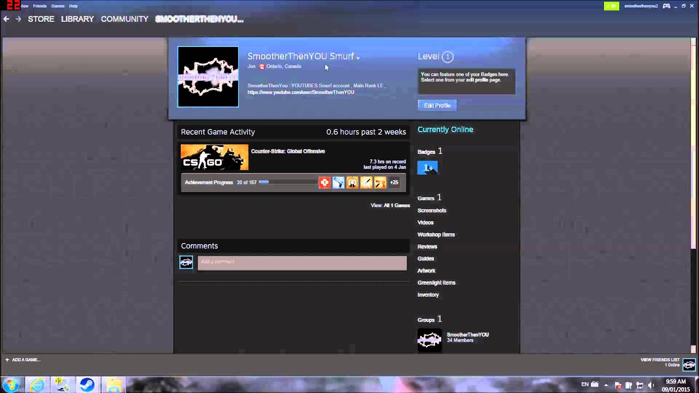Open the profile name dropdown arrow
This screenshot has width=699, height=393.
click(358, 57)
